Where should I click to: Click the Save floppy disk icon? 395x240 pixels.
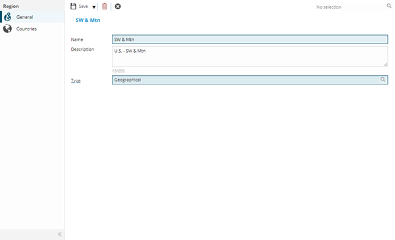pos(73,7)
